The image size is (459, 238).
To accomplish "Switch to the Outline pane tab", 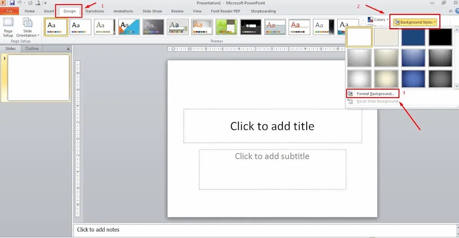I will (32, 48).
